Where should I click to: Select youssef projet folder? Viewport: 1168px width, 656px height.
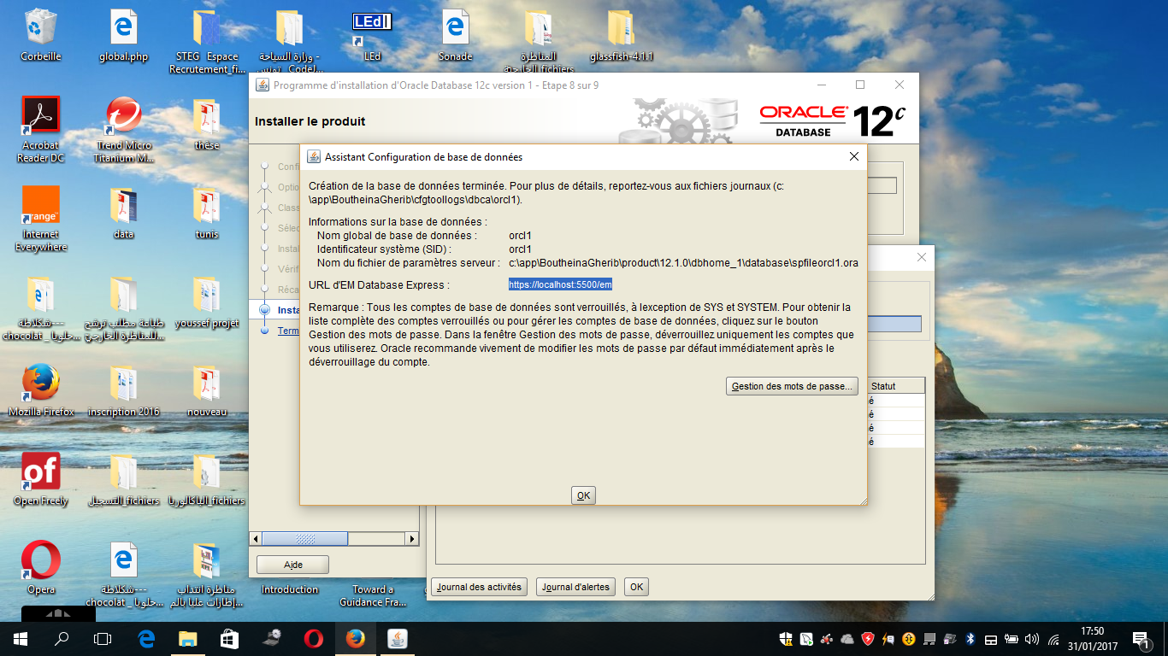point(207,302)
